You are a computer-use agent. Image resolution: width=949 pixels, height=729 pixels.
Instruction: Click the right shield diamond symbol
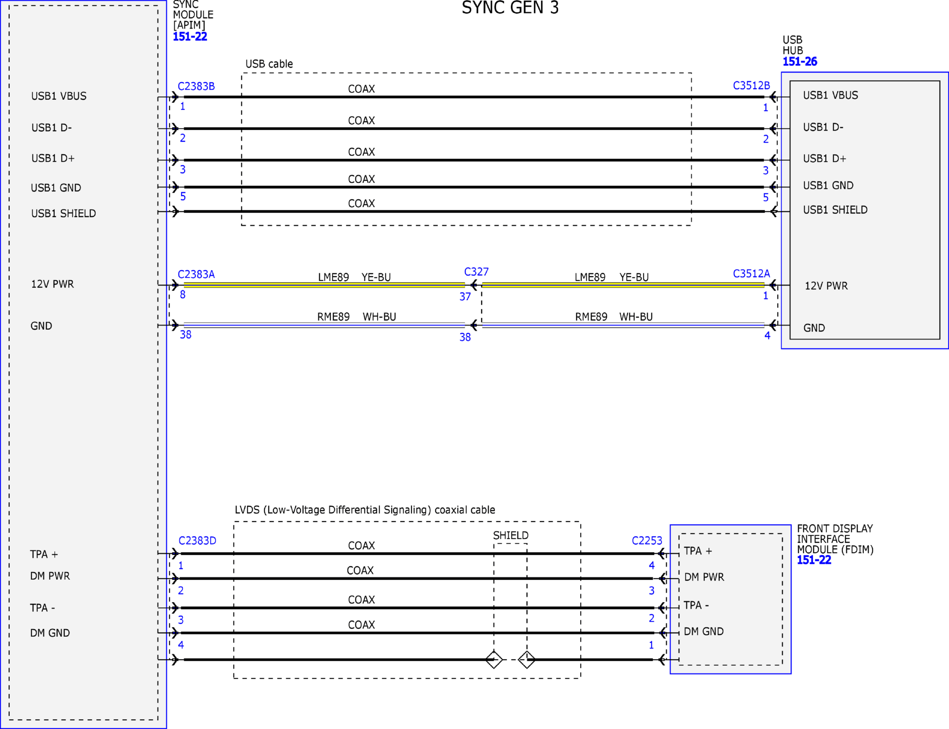click(x=527, y=659)
